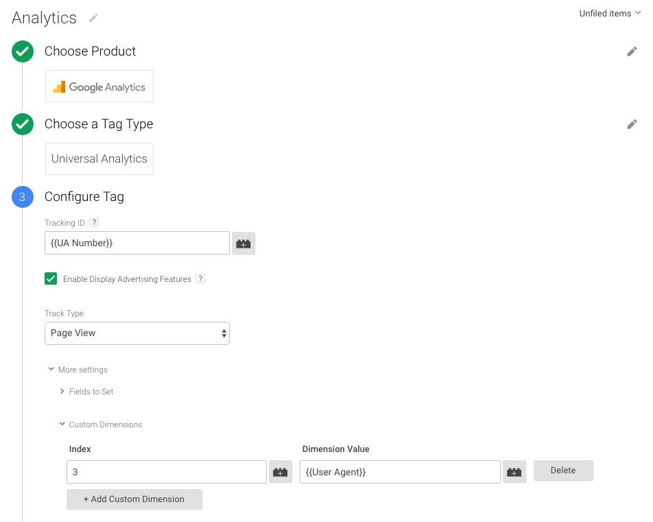Open variable picker beside Dimension Value field

tap(514, 472)
